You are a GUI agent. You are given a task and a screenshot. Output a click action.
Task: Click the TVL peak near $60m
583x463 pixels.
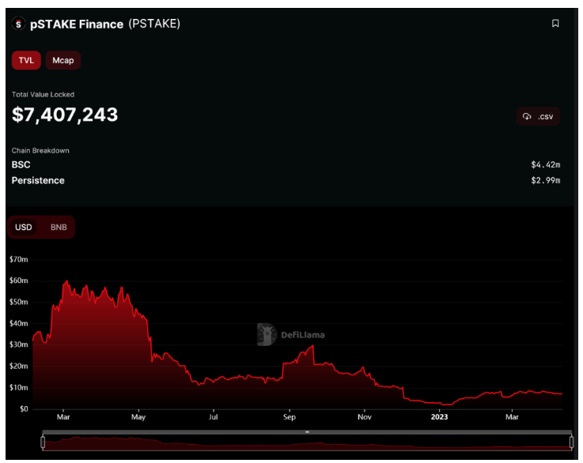(x=66, y=281)
